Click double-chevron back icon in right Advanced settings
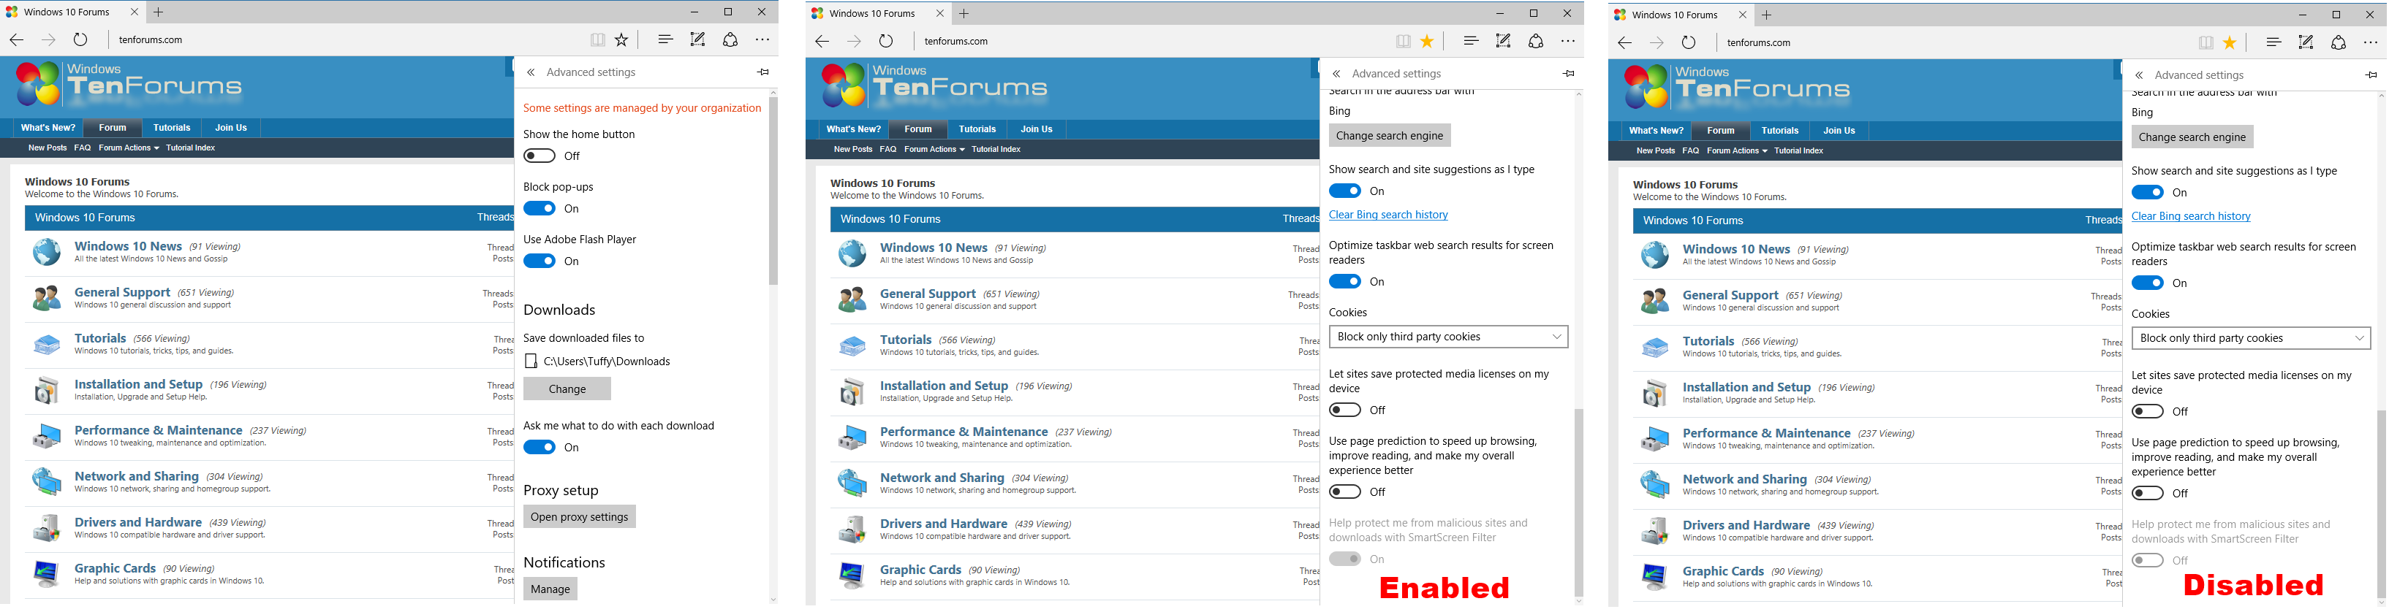Image resolution: width=2389 pixels, height=612 pixels. click(x=2138, y=75)
